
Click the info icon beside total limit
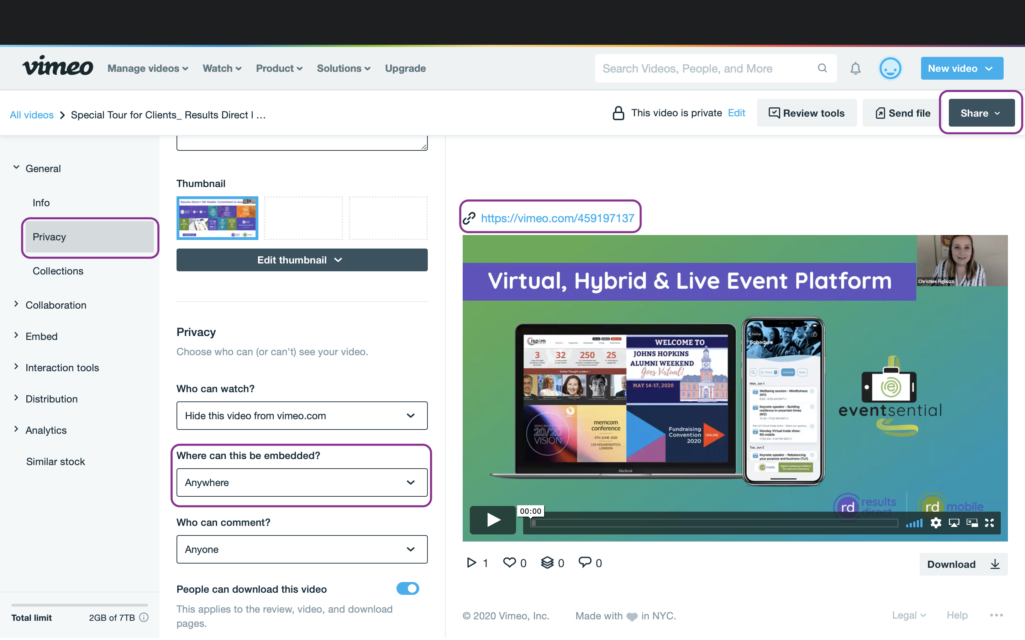tap(144, 618)
